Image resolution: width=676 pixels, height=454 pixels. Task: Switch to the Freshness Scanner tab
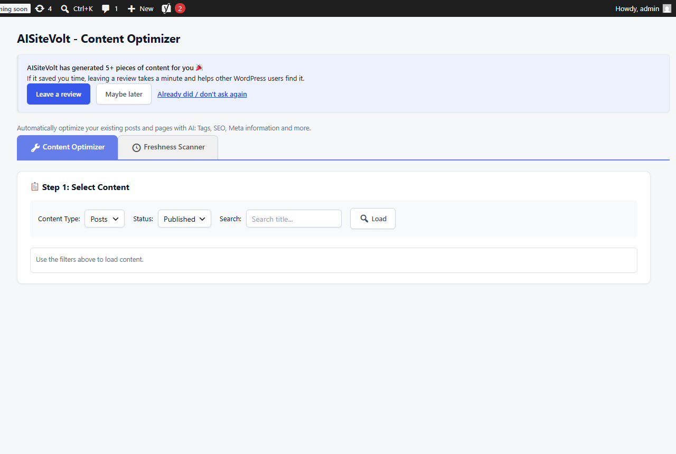(x=168, y=147)
